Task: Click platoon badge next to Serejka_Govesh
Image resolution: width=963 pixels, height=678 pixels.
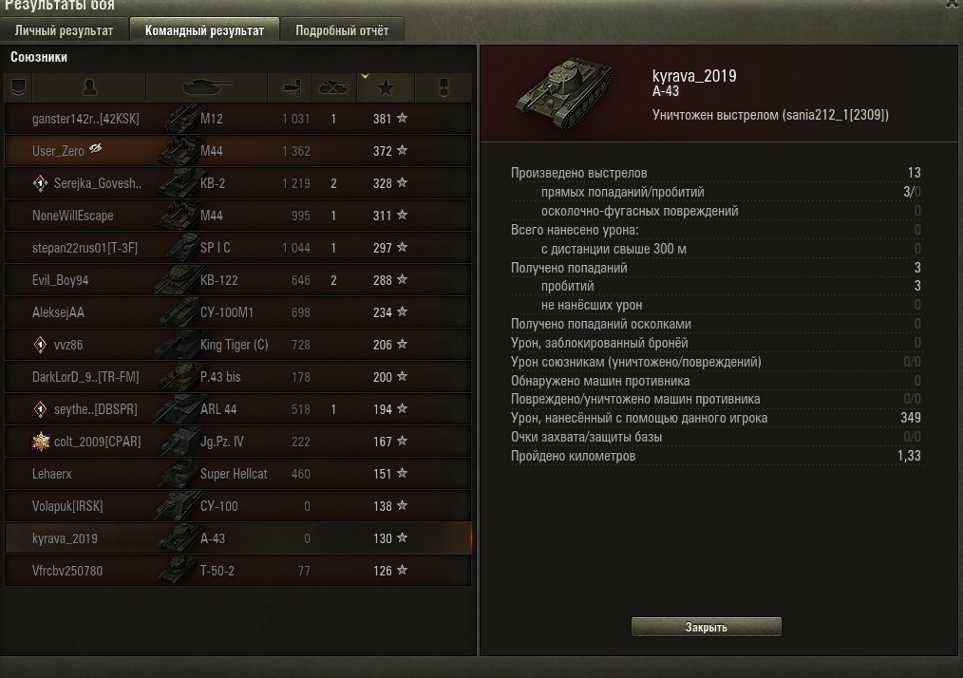Action: click(40, 183)
